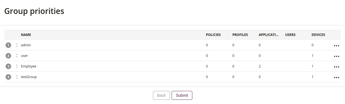
Task: Select the testGroup group name
Action: click(29, 77)
